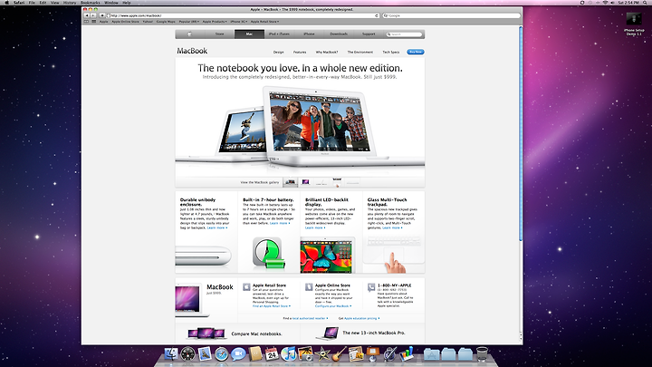Open the Features page link

click(x=300, y=52)
